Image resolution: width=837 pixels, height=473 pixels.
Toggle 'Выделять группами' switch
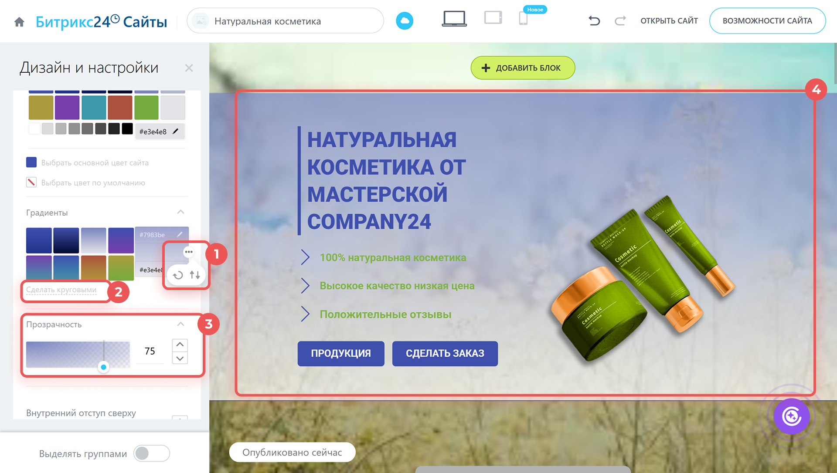(151, 453)
